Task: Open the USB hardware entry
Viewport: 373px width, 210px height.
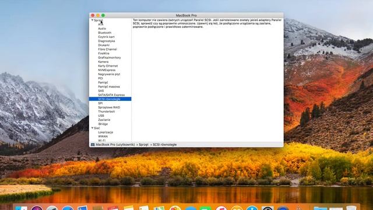Action: point(101,116)
